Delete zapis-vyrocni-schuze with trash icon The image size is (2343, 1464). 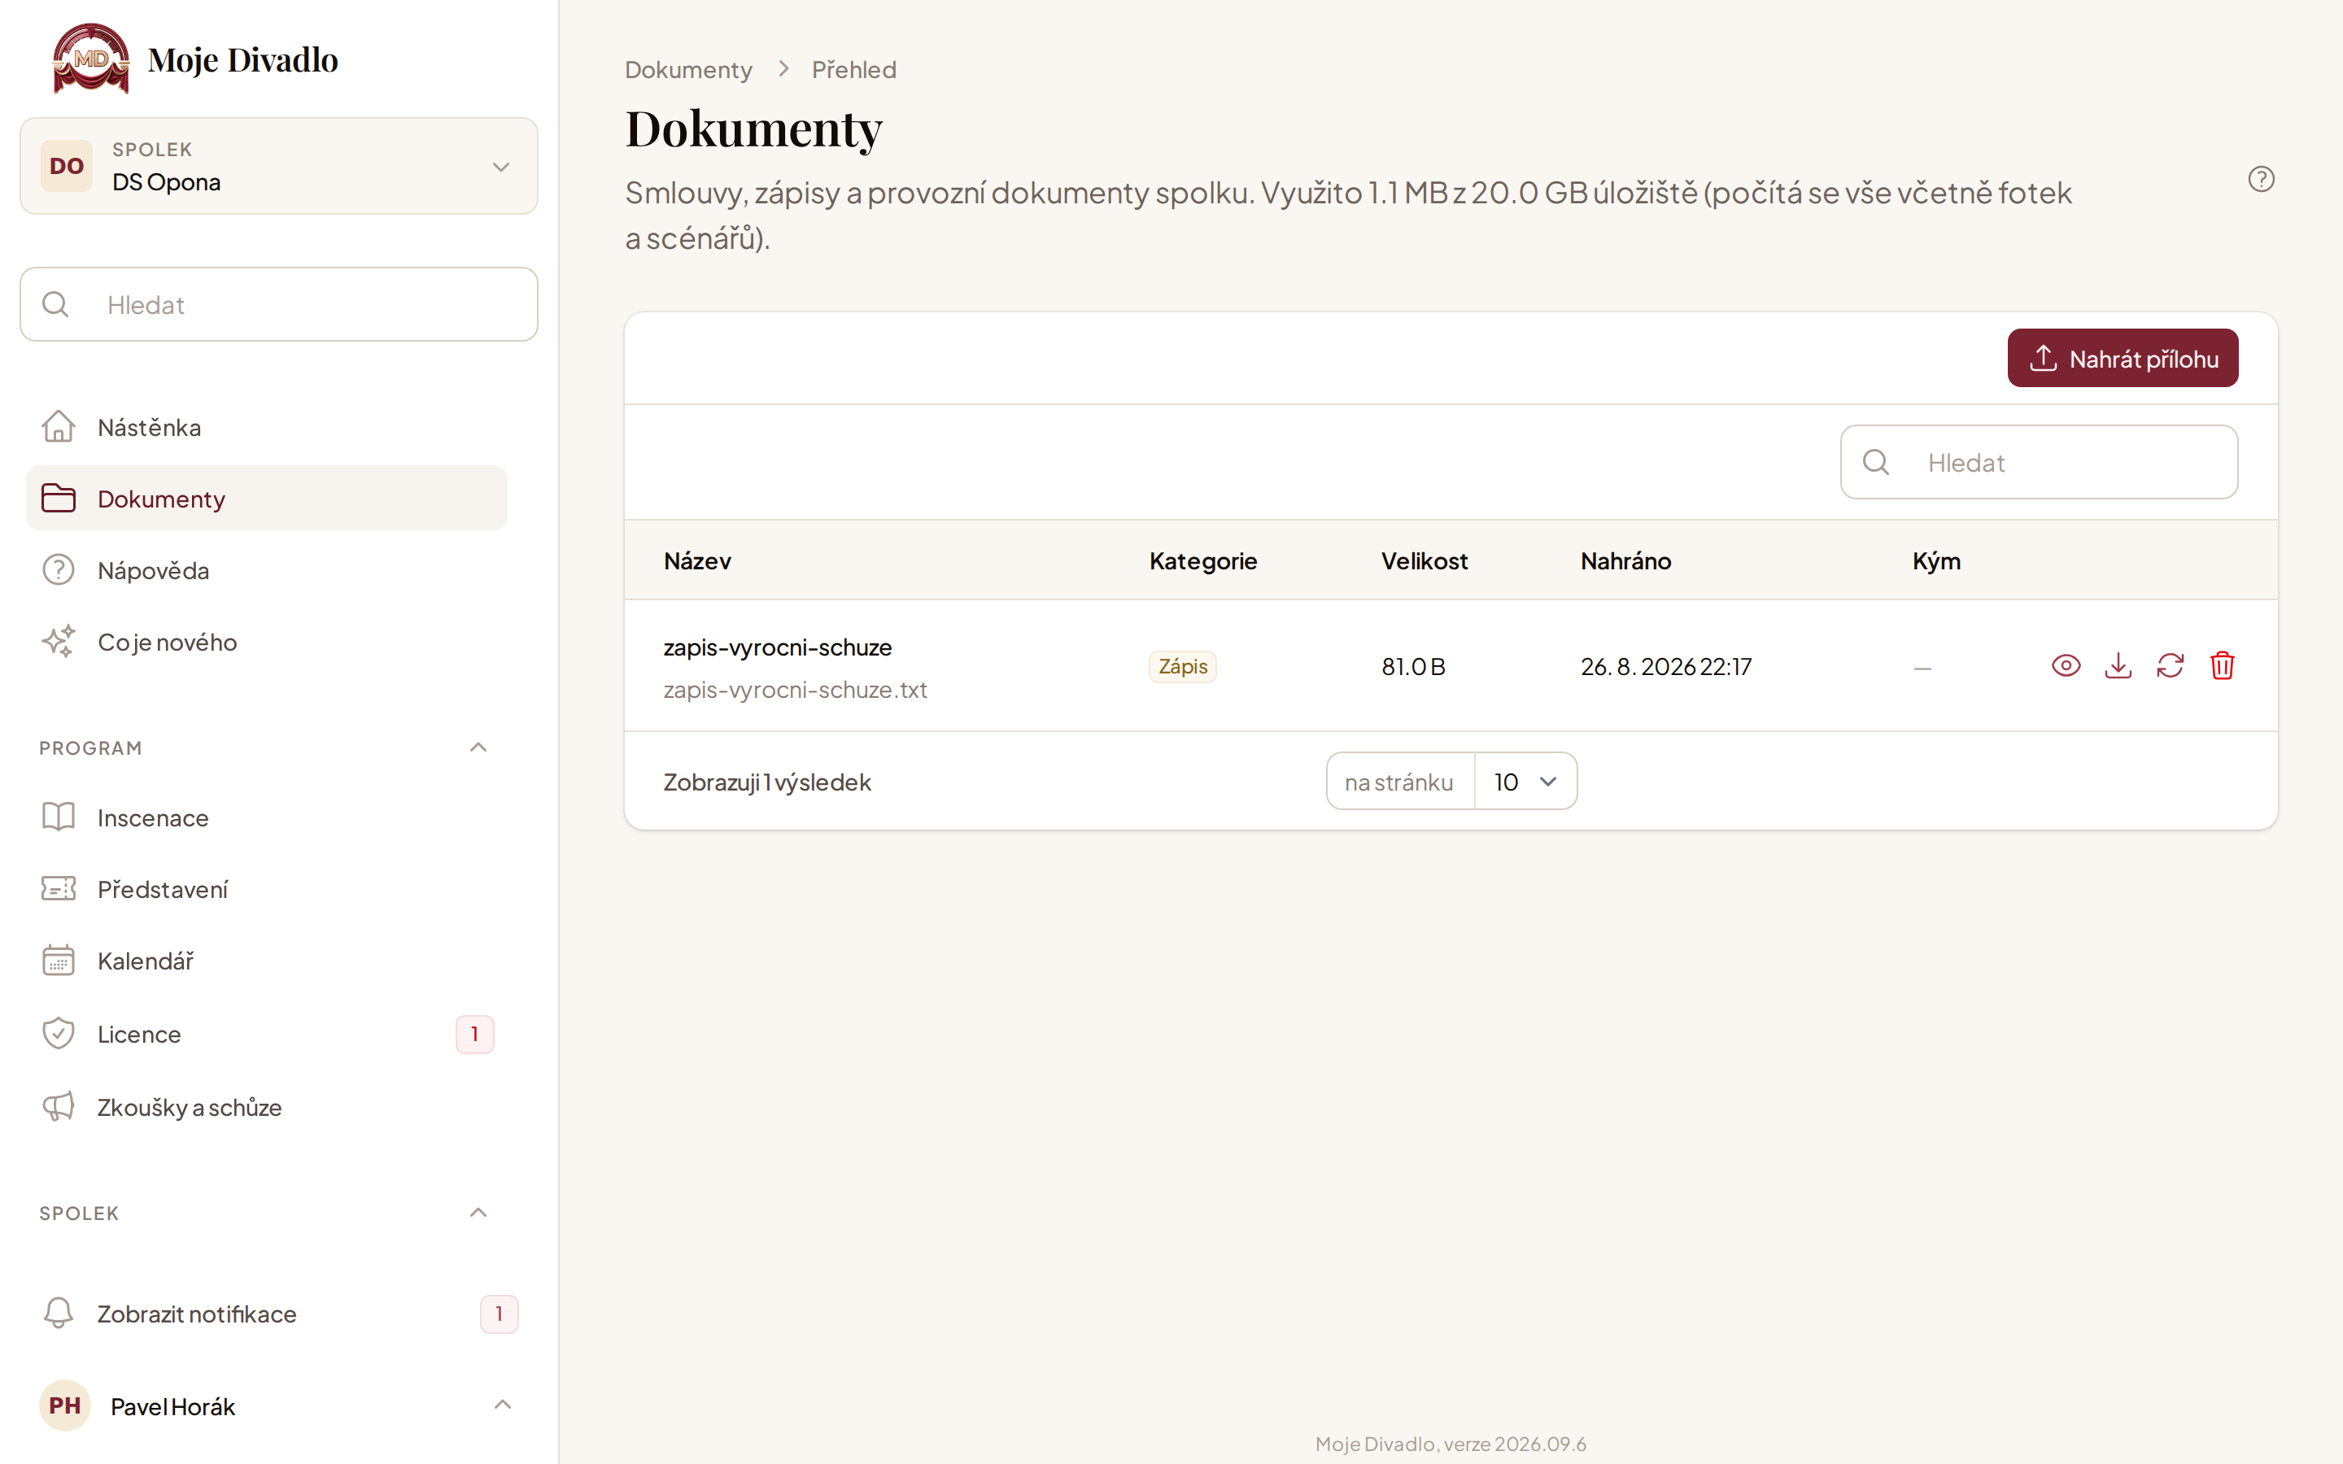(x=2222, y=665)
